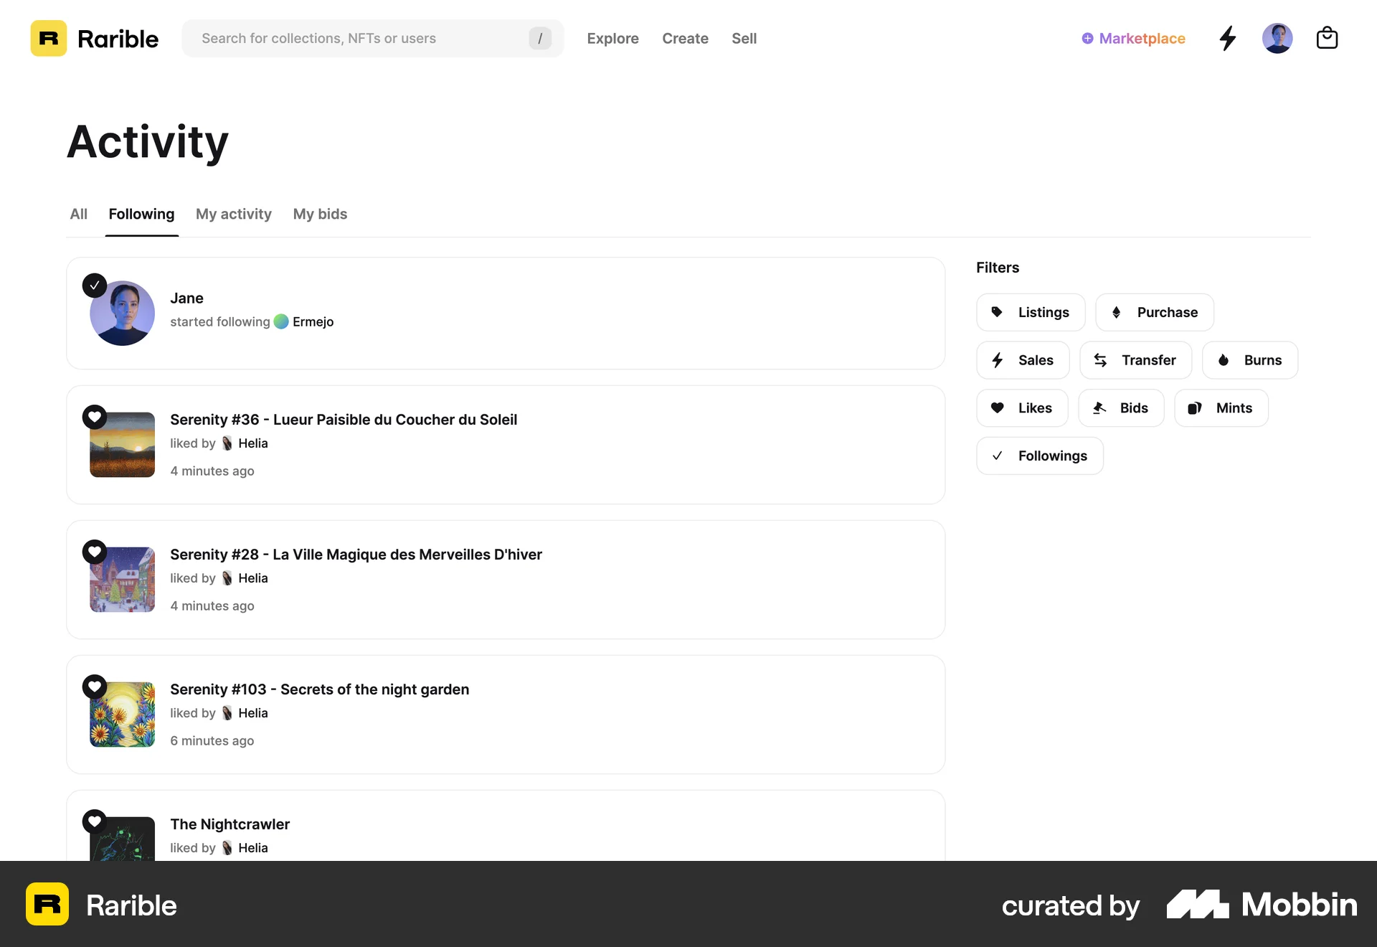Click the Transfer filter arrows icon
This screenshot has height=947, width=1377.
coord(1102,359)
